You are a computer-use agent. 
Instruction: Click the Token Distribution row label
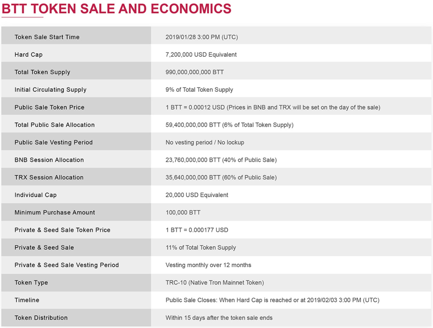41,318
